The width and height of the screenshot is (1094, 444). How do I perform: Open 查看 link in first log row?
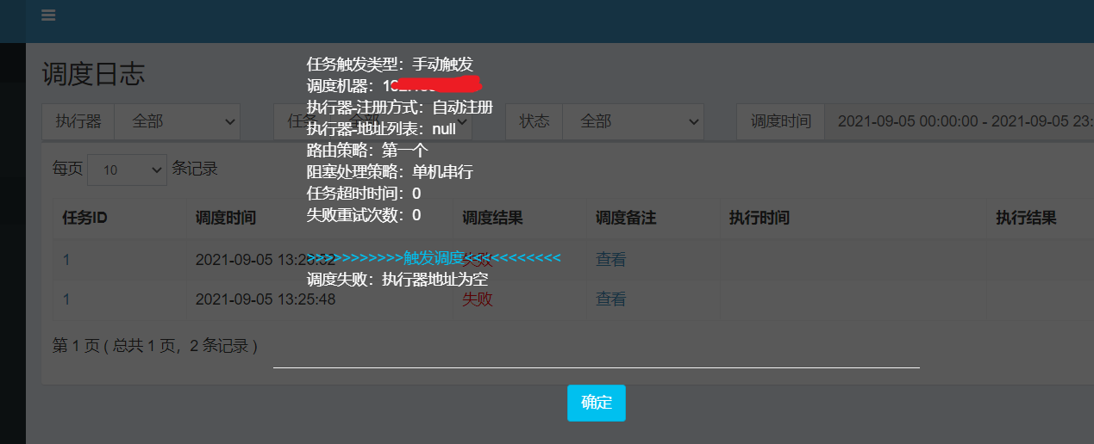coord(610,259)
